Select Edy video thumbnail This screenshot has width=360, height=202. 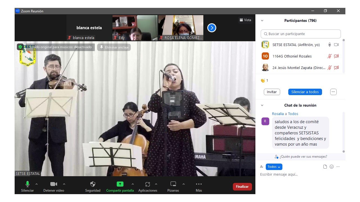[135, 28]
